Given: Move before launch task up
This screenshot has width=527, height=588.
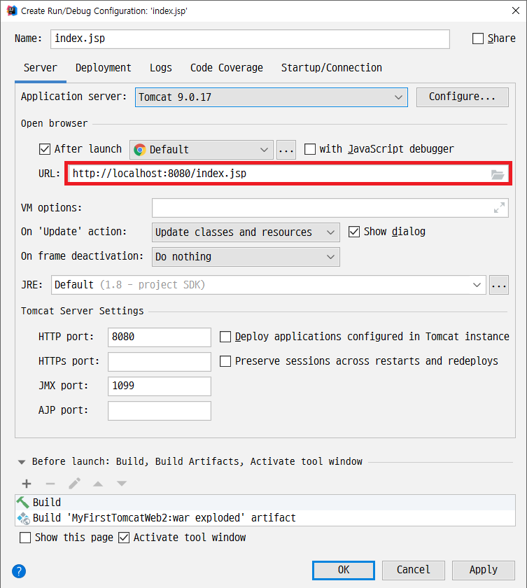Looking at the screenshot, I should 98,484.
